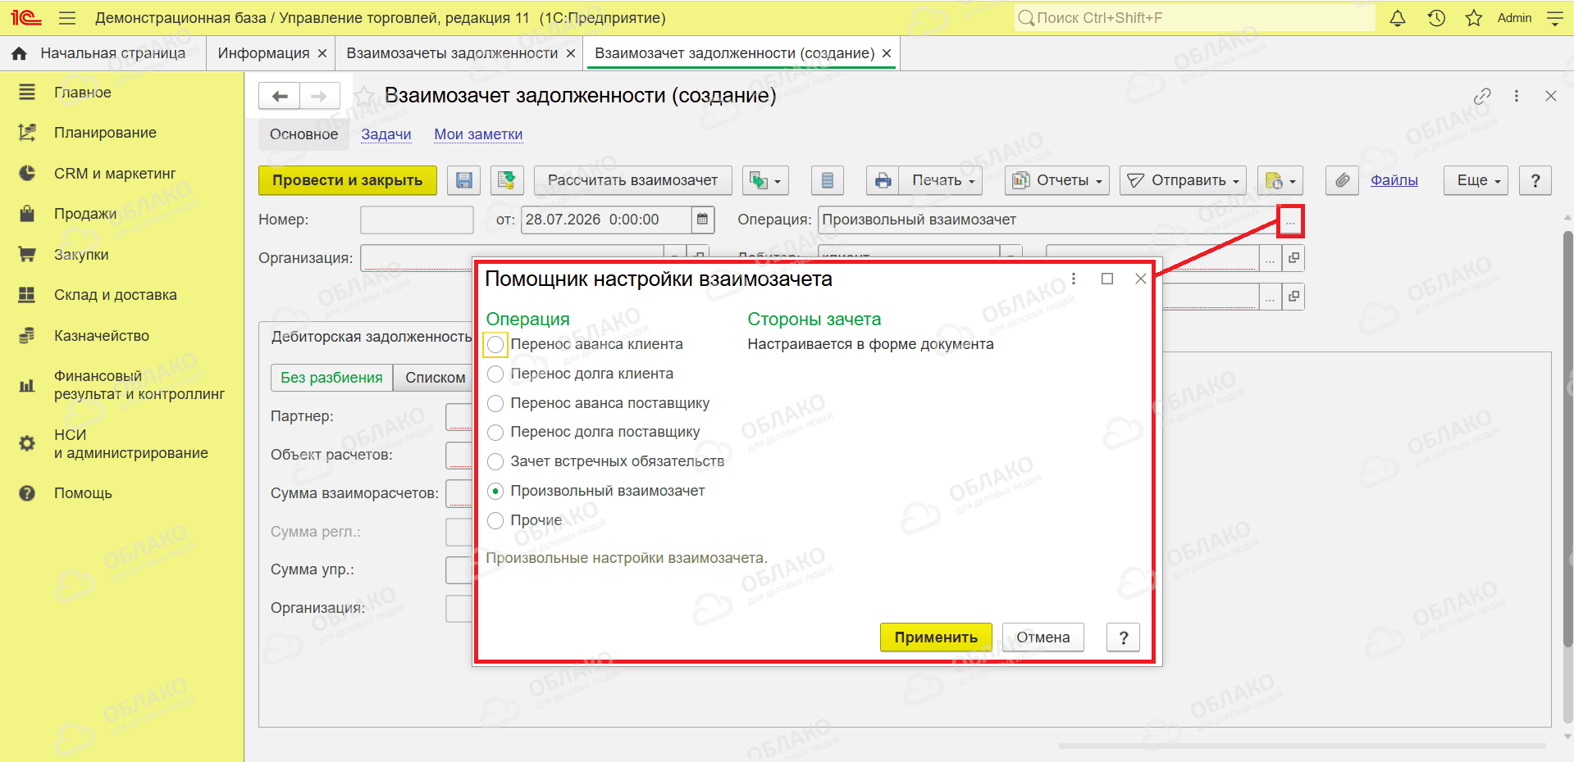Select Зачет встречных обязательств option
The image size is (1574, 762).
pos(495,462)
